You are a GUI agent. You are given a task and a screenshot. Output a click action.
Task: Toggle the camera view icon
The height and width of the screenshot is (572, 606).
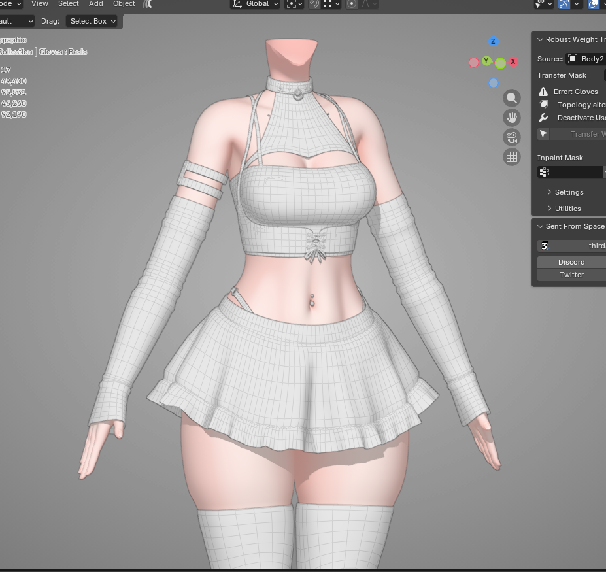tap(512, 137)
